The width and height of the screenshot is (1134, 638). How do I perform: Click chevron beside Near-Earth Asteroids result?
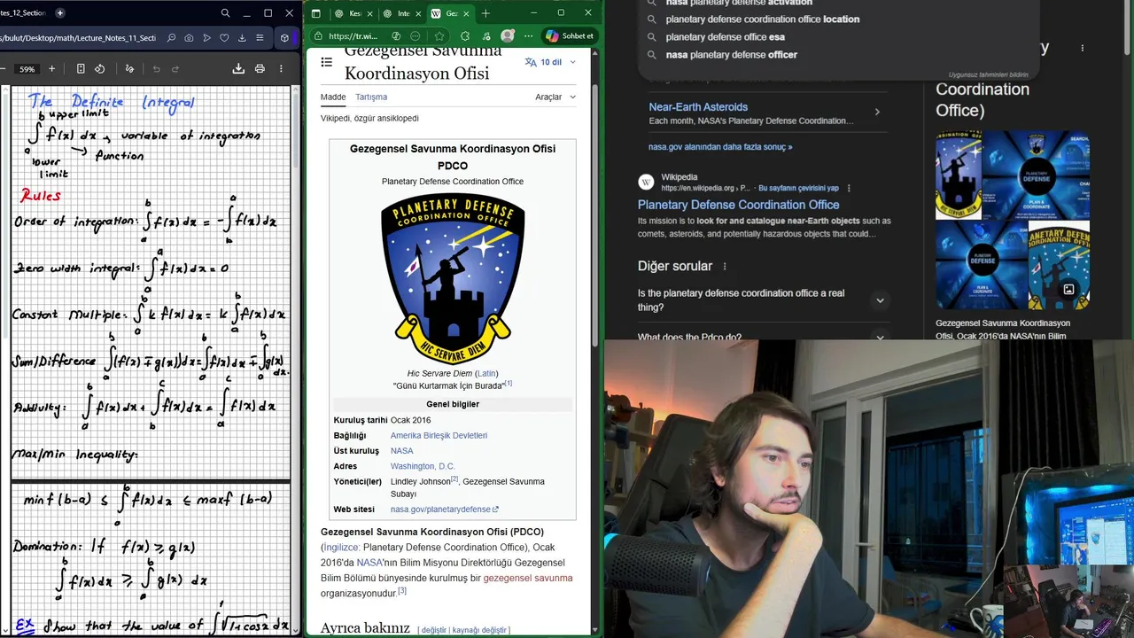(x=877, y=112)
